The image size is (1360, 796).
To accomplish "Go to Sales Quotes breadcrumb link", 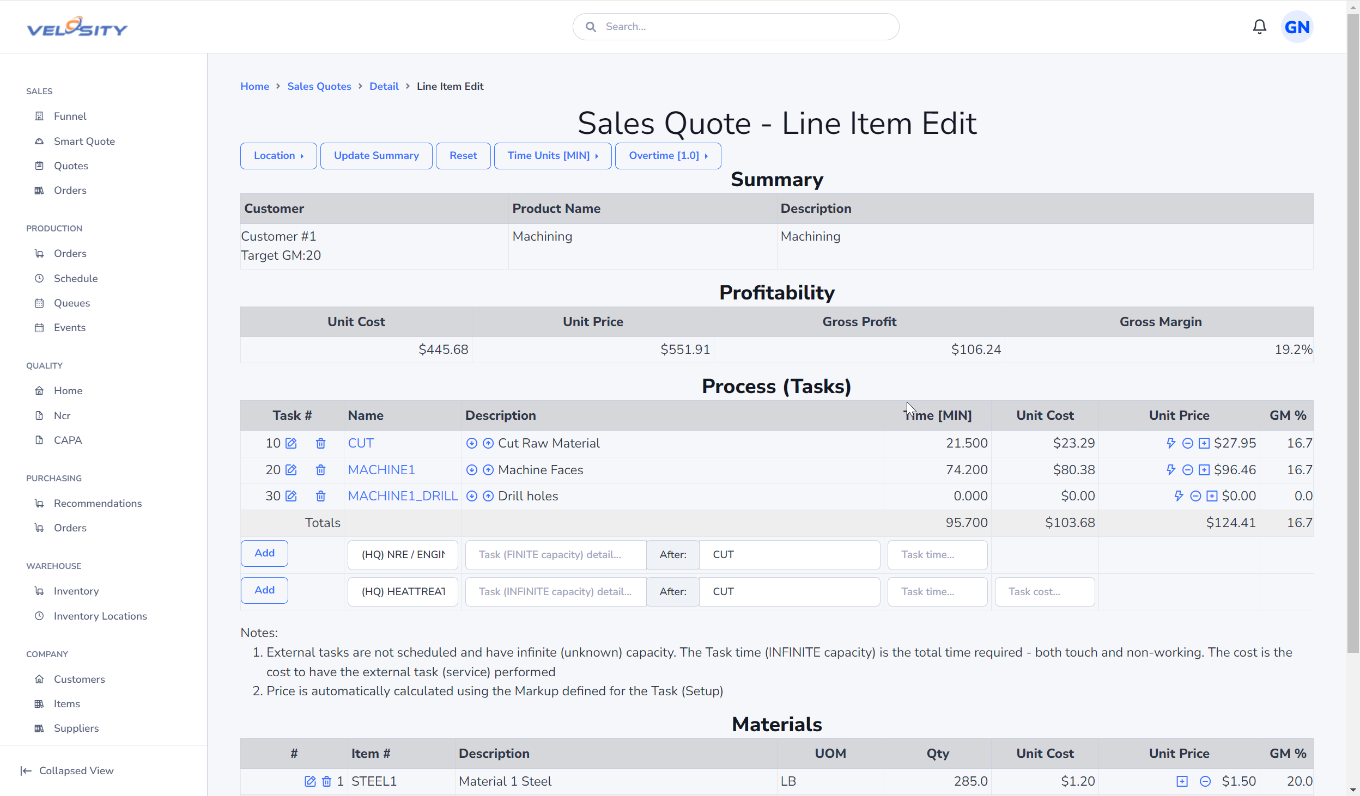I will click(319, 86).
